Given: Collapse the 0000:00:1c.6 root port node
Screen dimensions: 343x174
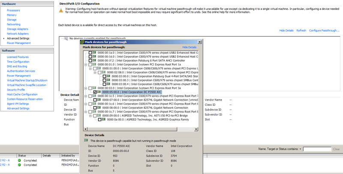Looking at the screenshot, I should pyautogui.click(x=86, y=104).
